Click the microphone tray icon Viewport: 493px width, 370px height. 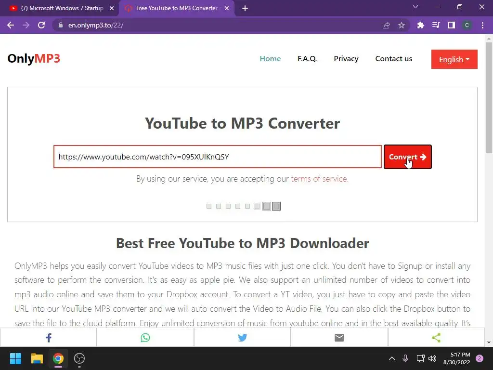point(405,358)
